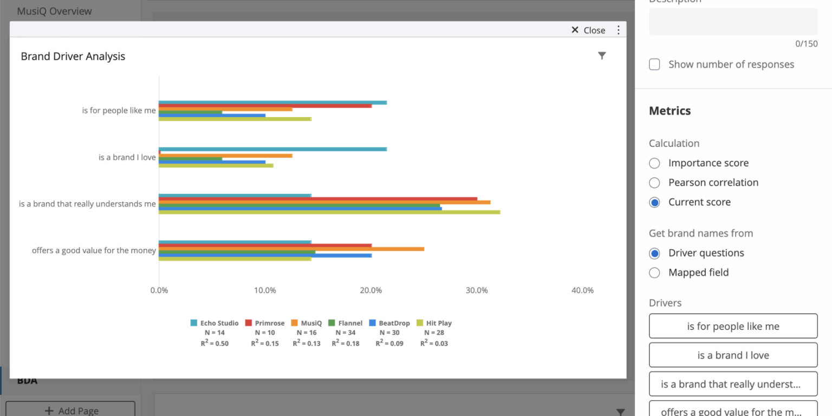
Task: Click the Metrics section heading
Action: click(670, 110)
